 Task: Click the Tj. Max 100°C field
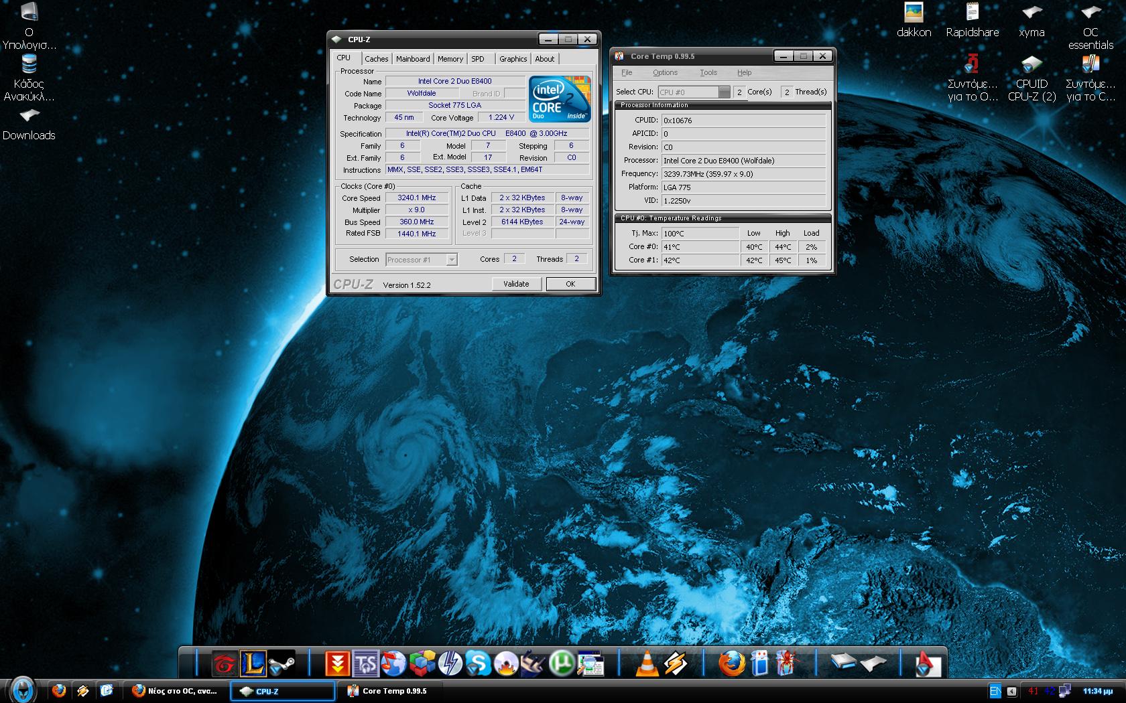(x=700, y=234)
